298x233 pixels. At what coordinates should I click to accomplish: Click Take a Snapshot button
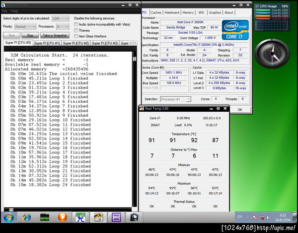pyautogui.click(x=55, y=35)
